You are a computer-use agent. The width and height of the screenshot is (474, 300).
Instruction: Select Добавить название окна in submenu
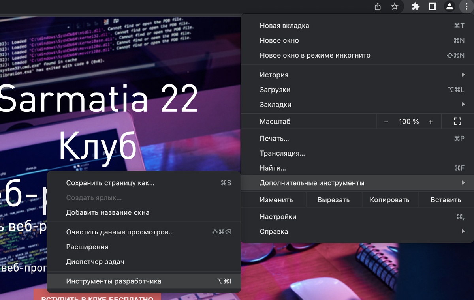click(144, 212)
